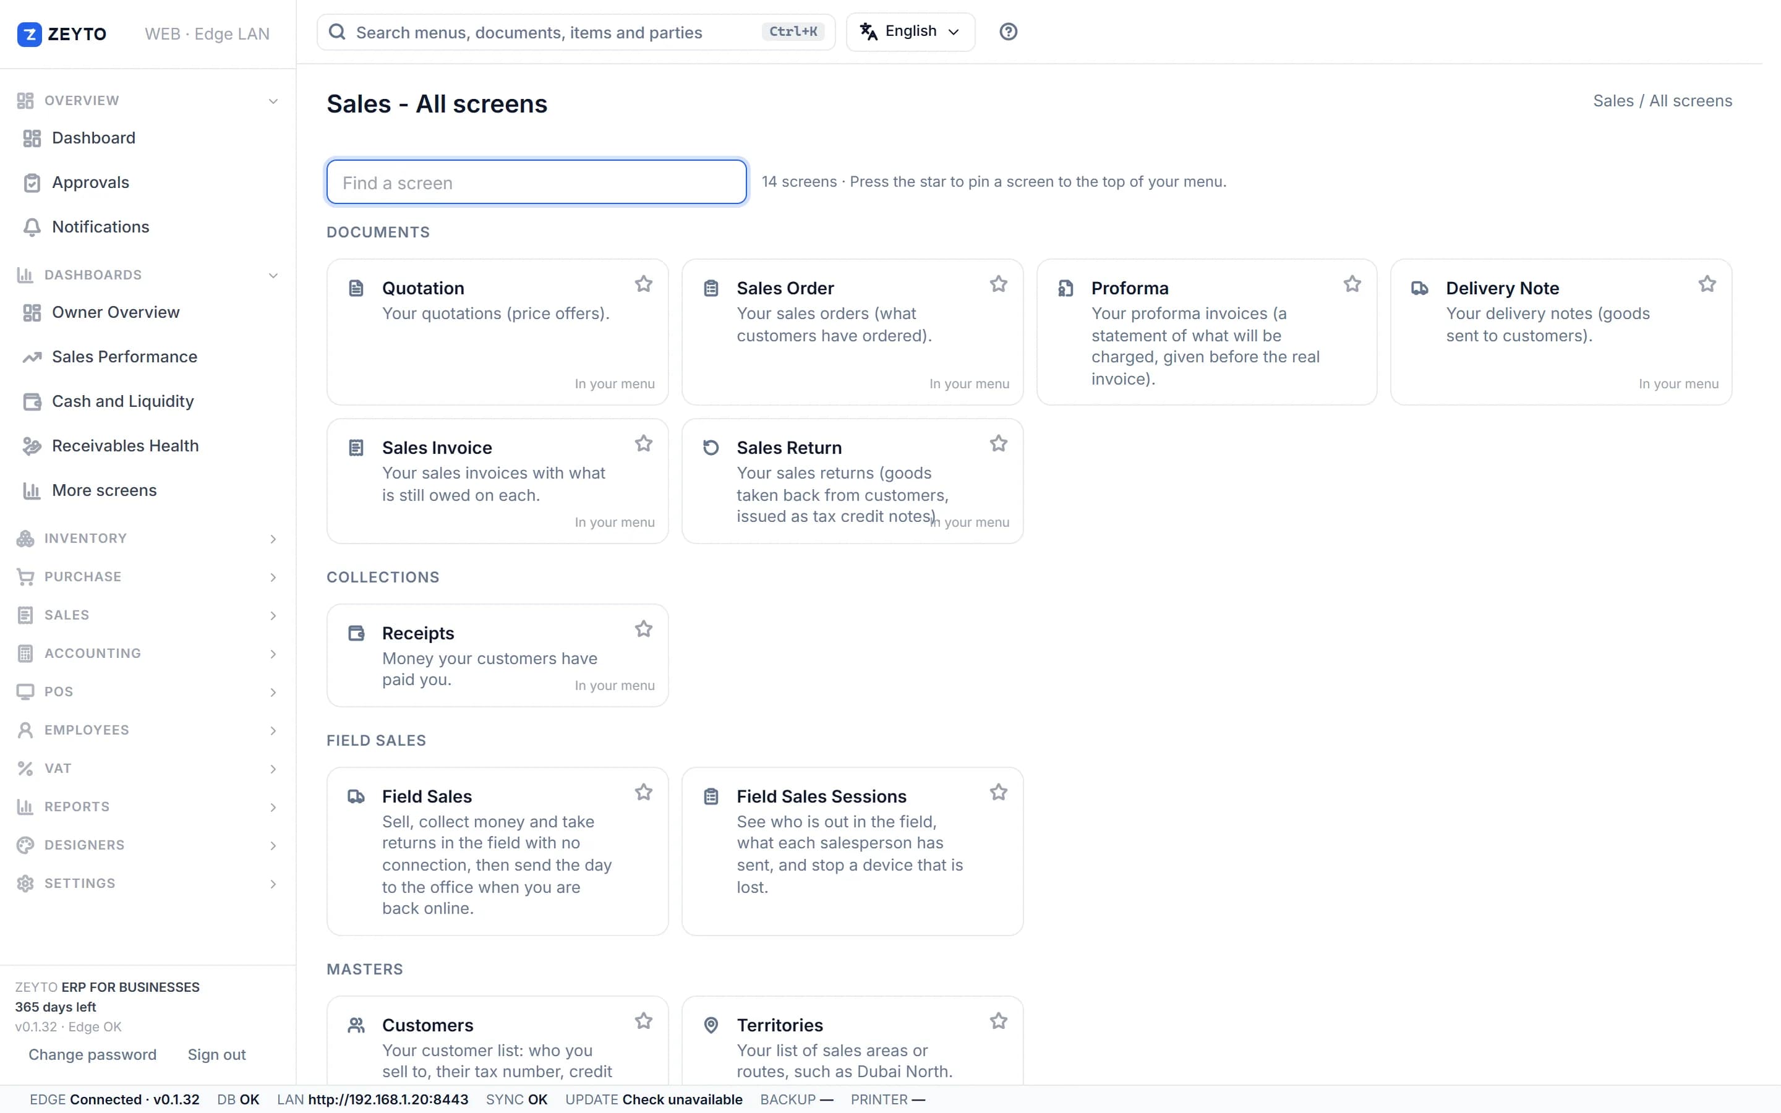1781x1113 pixels.
Task: Click the Sign out link
Action: click(216, 1055)
